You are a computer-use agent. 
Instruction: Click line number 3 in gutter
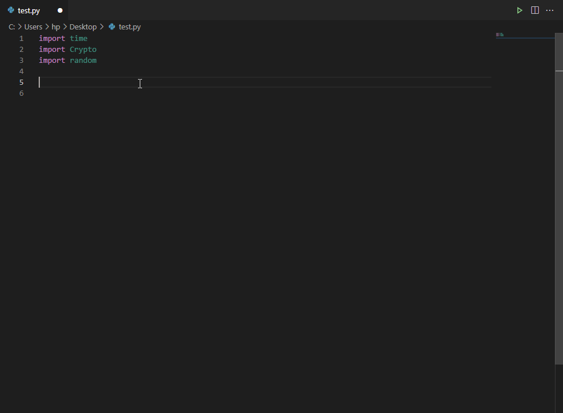21,61
